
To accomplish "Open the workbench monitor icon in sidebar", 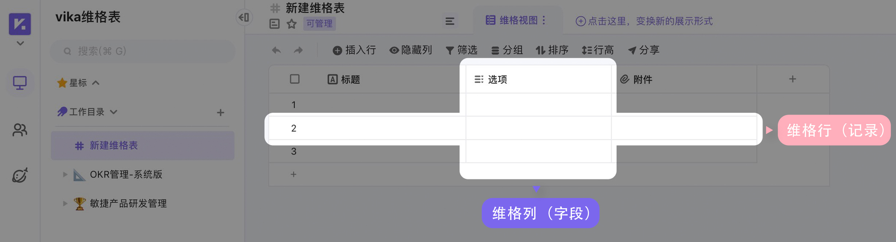I will tap(20, 83).
